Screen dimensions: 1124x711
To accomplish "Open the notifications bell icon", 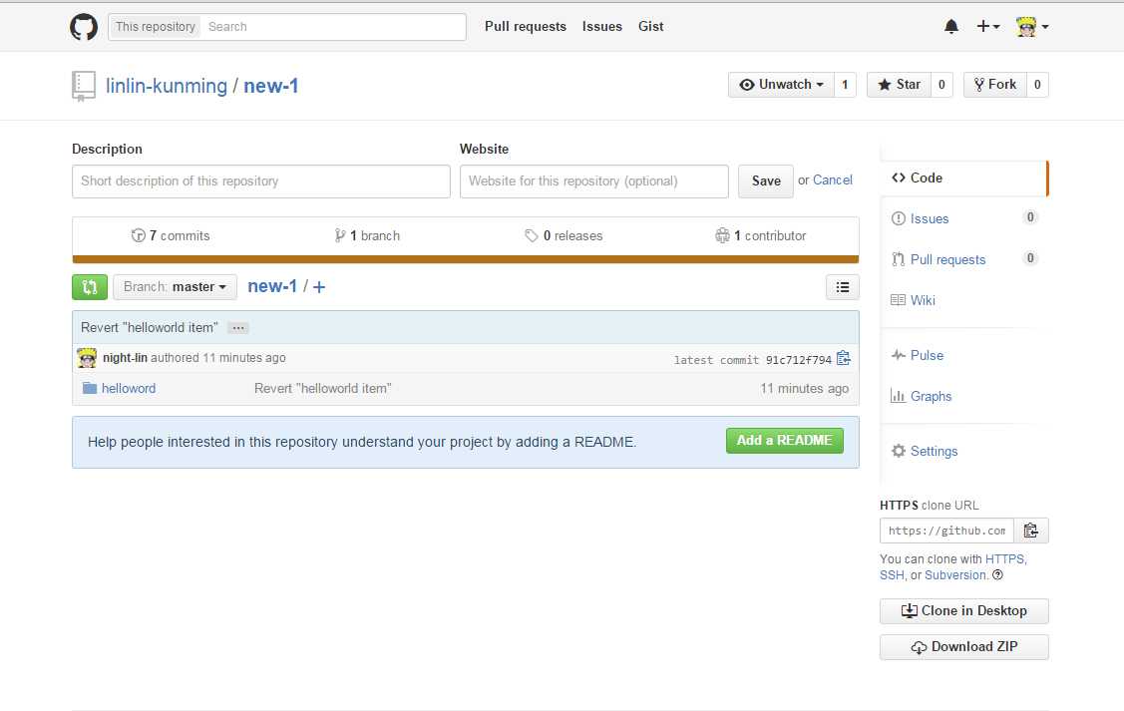I will [x=951, y=27].
